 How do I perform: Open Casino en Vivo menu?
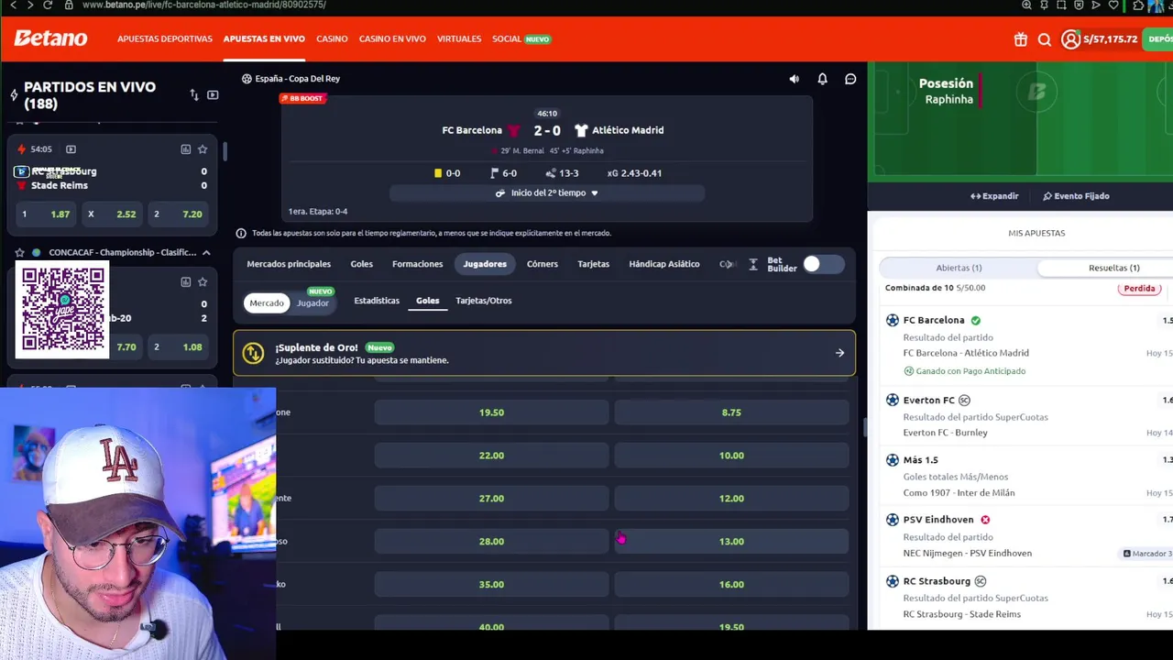[392, 39]
